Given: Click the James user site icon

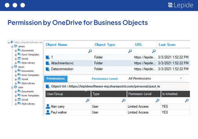Looking at the screenshot, I should tap(16, 46).
